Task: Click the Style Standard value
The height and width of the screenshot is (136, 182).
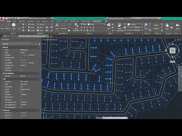Action: [x=24, y=84]
